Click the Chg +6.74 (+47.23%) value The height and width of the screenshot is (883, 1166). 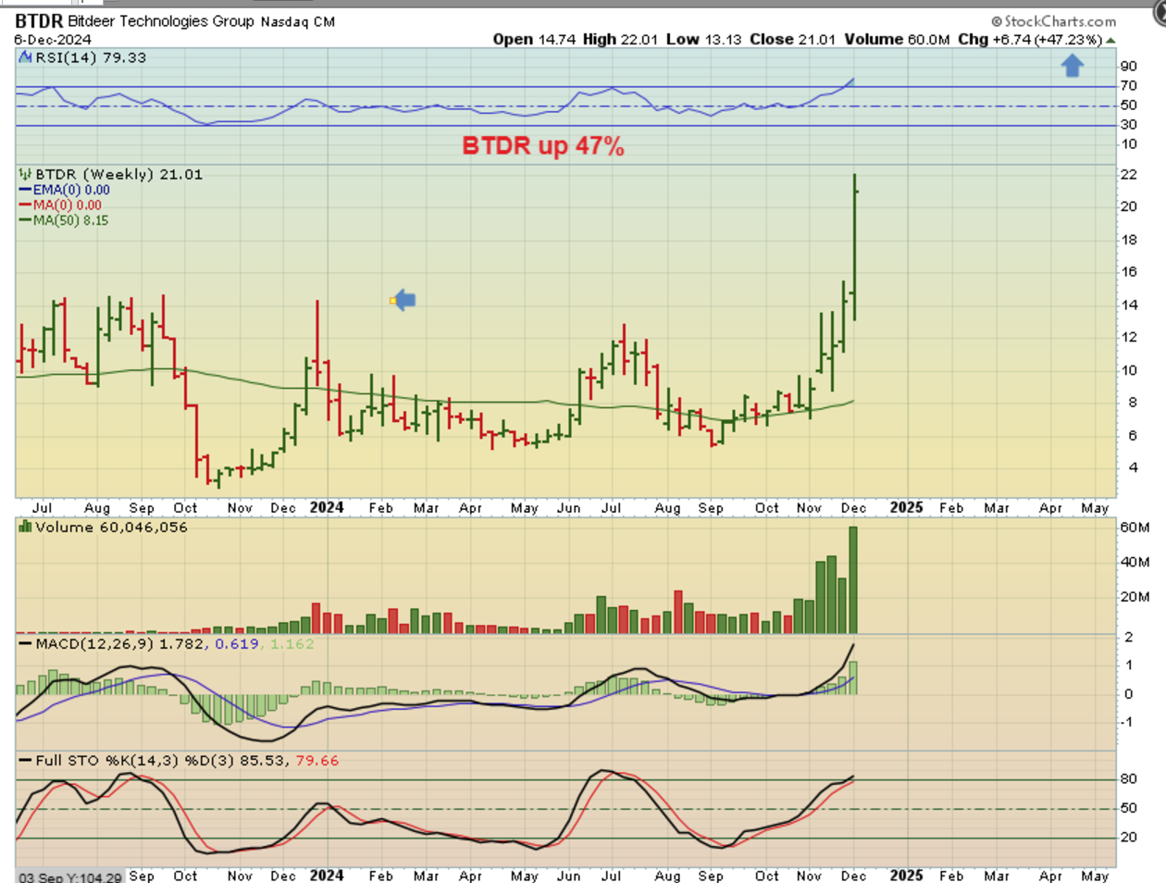click(x=1030, y=39)
